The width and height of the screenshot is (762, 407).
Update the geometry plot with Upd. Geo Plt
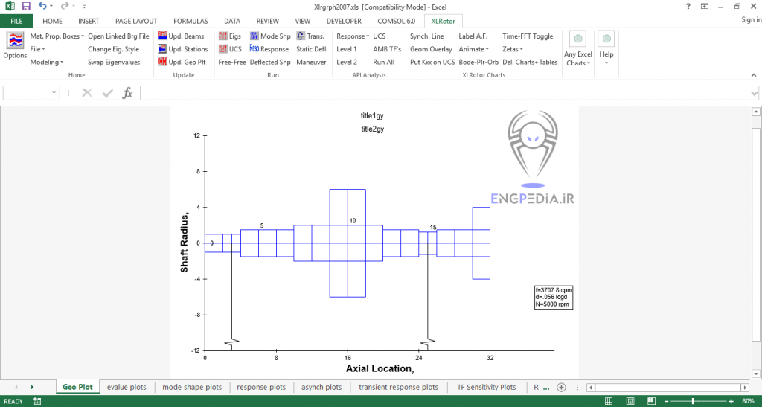pyautogui.click(x=162, y=62)
